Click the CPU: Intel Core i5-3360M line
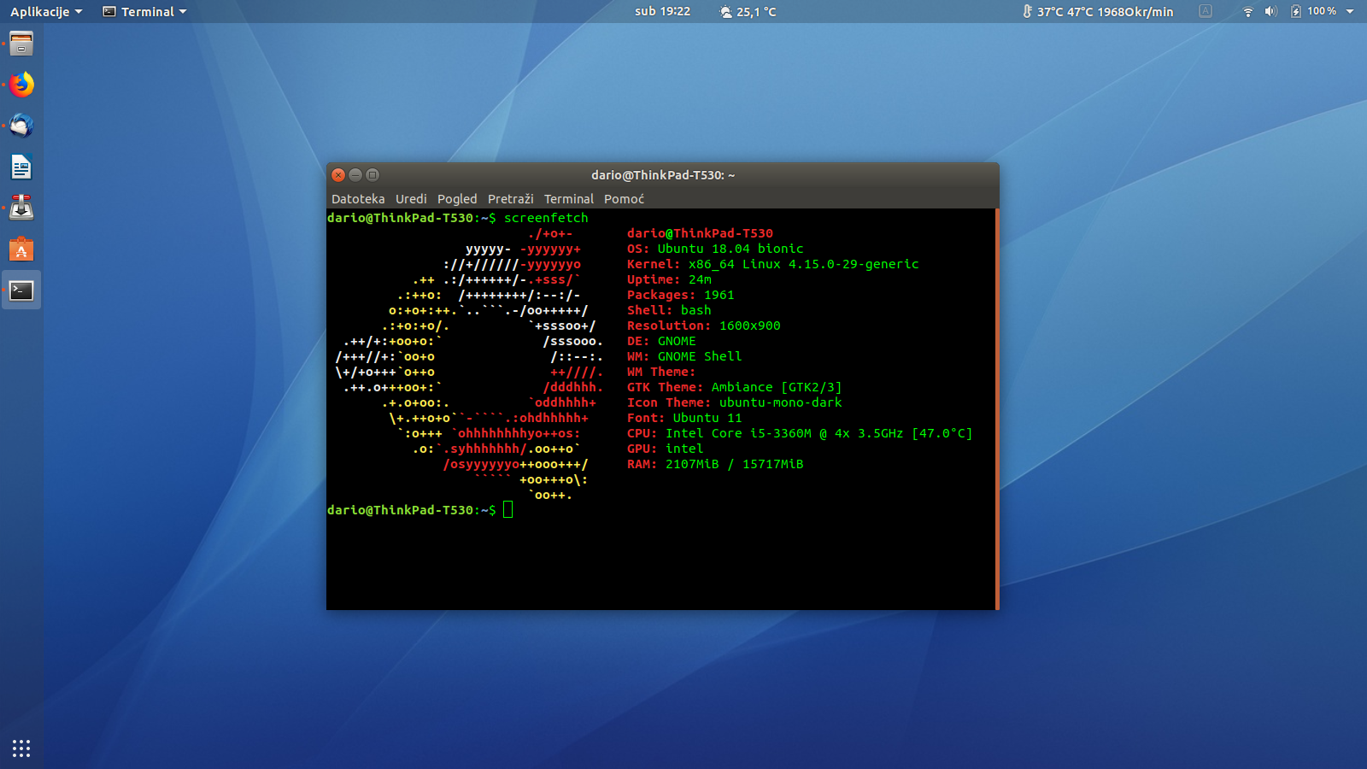The width and height of the screenshot is (1367, 769). [x=800, y=433]
